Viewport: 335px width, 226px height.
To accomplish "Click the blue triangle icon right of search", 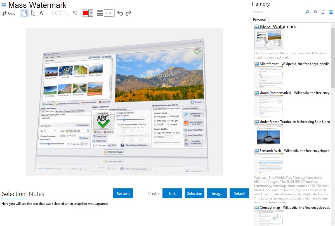I will (331, 12).
